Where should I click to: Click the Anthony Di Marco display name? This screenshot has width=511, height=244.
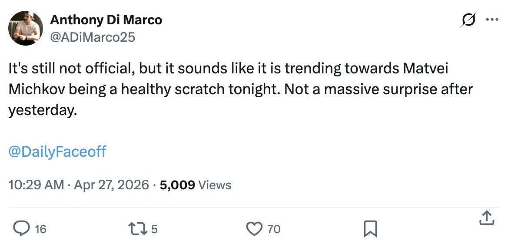coord(106,20)
